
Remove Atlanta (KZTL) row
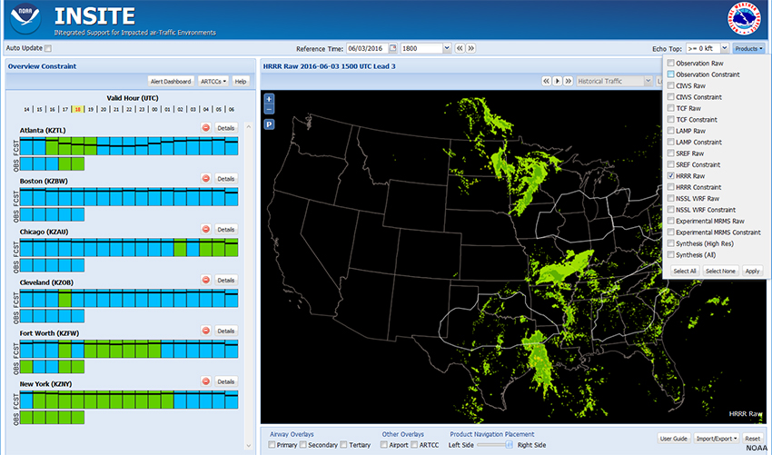206,127
